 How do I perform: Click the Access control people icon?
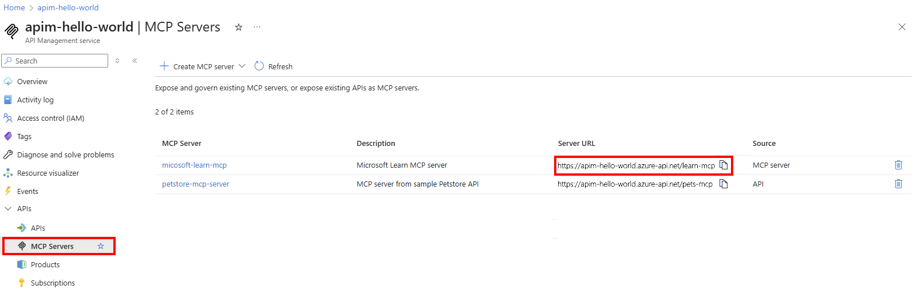point(8,118)
